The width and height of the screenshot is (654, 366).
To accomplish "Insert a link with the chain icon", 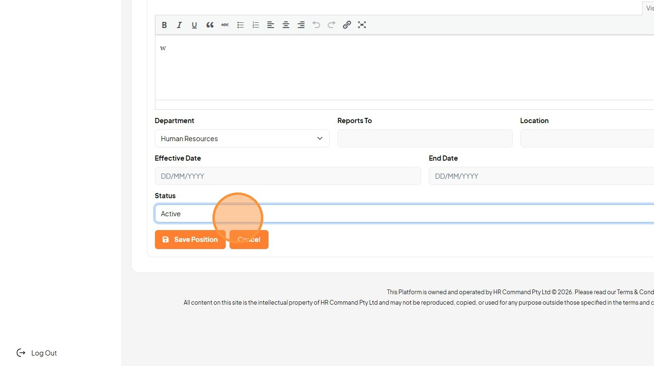I will pos(347,25).
